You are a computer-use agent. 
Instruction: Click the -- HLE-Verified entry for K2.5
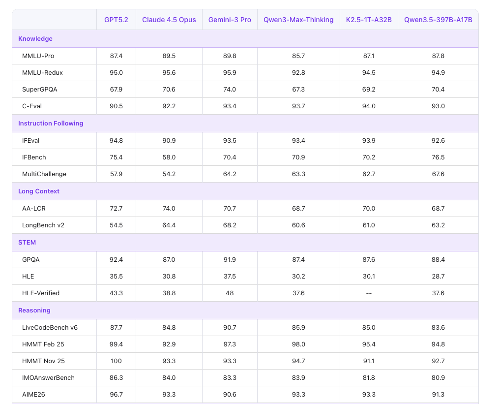(x=369, y=293)
